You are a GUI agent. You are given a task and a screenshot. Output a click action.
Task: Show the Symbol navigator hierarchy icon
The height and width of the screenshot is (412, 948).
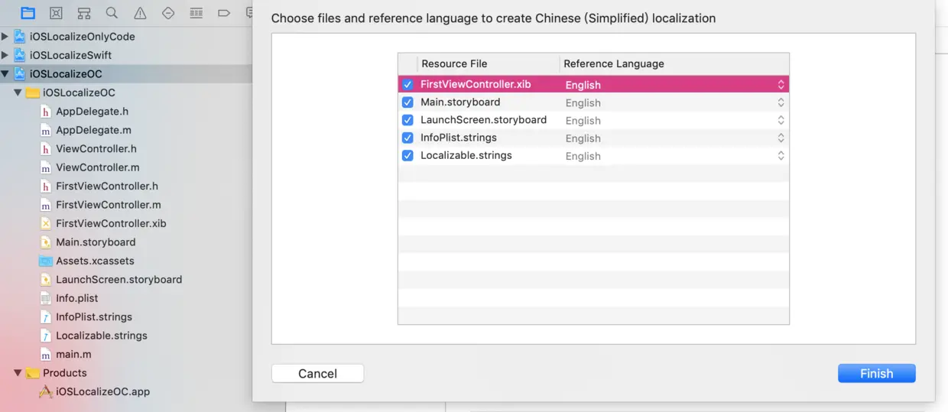click(84, 13)
